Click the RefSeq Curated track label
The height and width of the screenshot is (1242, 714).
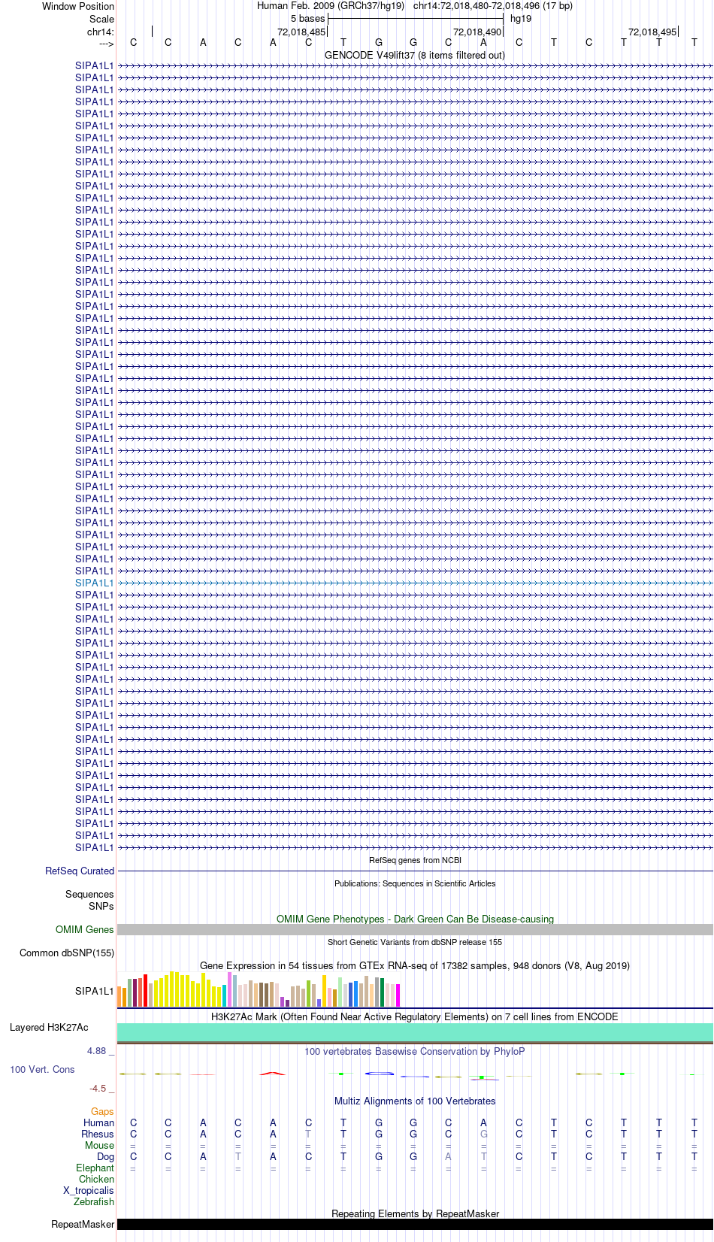pyautogui.click(x=80, y=871)
